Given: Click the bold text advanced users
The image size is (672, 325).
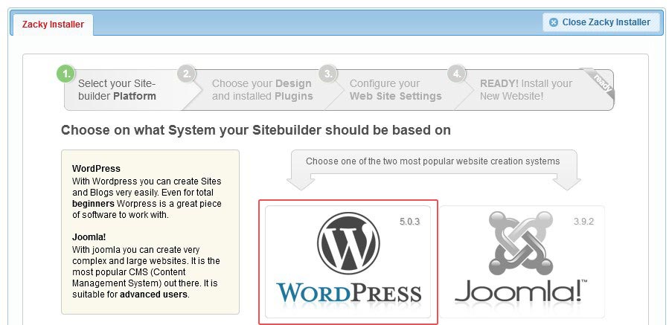Looking at the screenshot, I should coord(153,295).
